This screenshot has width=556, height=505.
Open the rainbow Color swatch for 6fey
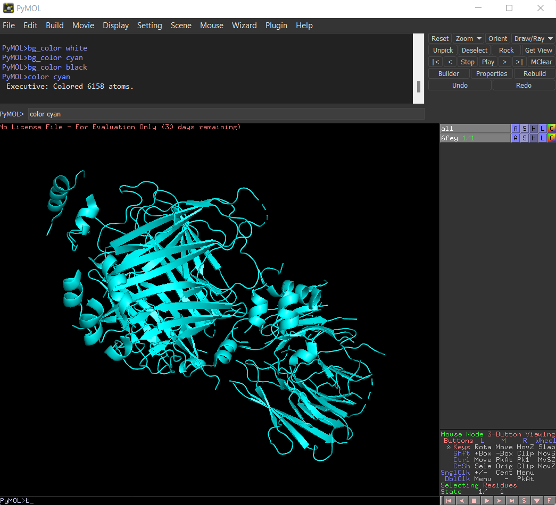[x=551, y=138]
